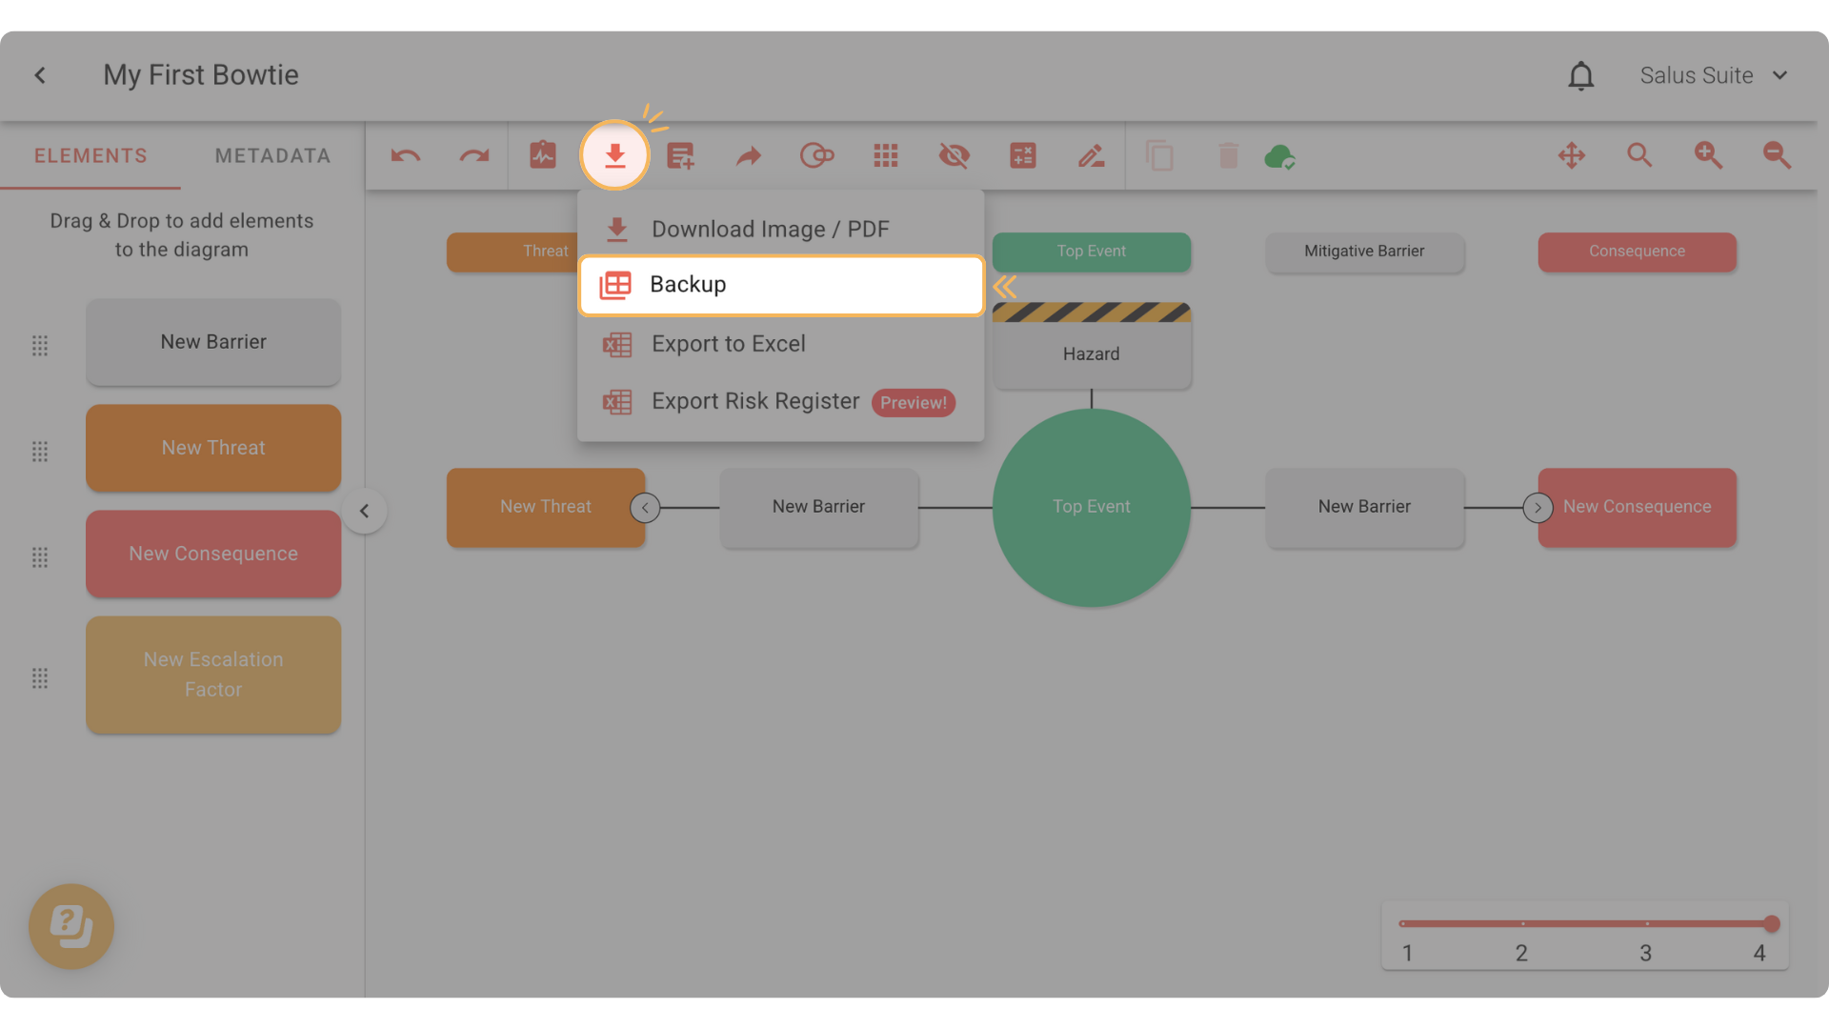Open the Salus Suite account dropdown
The width and height of the screenshot is (1829, 1029).
[1713, 75]
